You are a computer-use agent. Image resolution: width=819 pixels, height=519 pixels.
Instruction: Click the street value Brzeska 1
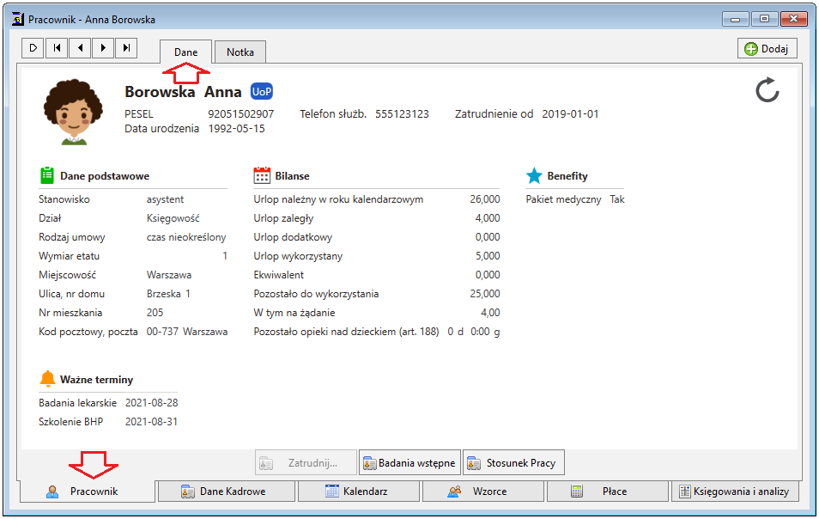point(168,294)
